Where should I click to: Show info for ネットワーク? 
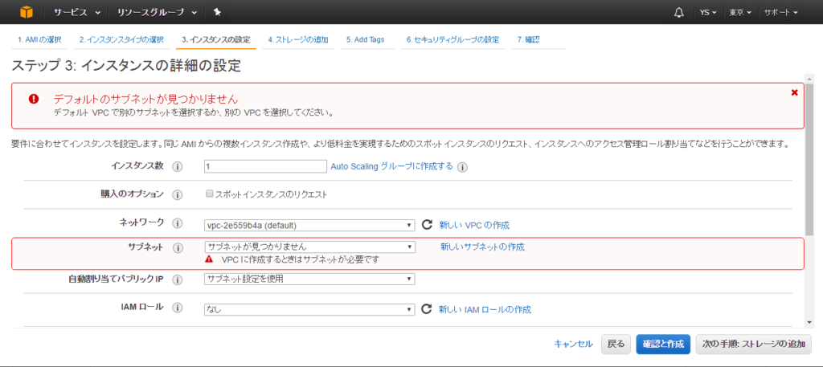[178, 223]
